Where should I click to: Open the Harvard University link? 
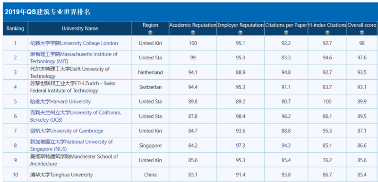60,101
